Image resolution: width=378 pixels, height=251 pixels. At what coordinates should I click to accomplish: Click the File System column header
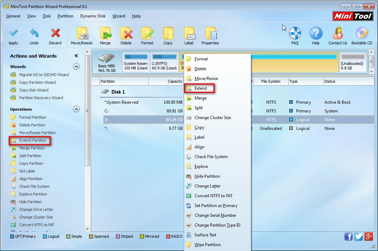[x=271, y=81]
